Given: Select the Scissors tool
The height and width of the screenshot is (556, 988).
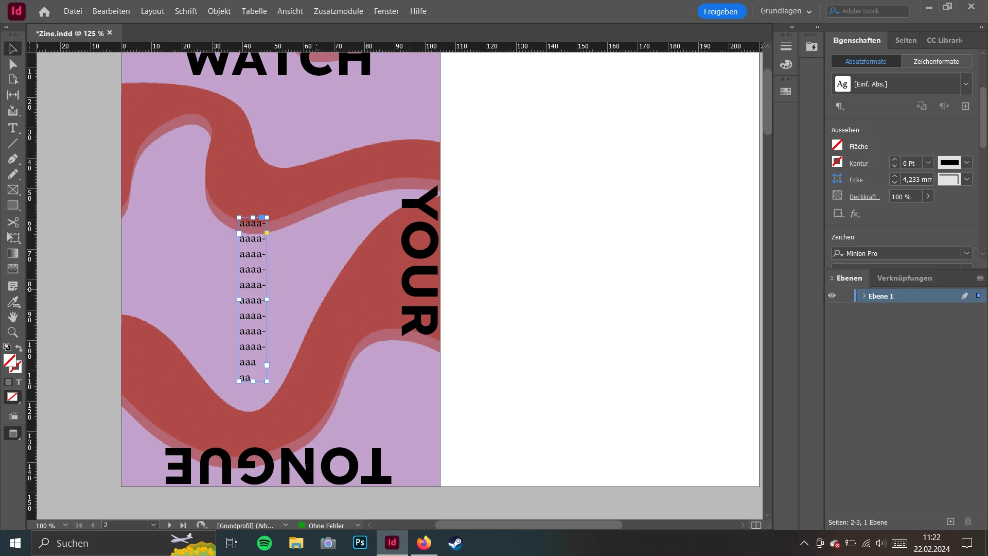Looking at the screenshot, I should [13, 222].
